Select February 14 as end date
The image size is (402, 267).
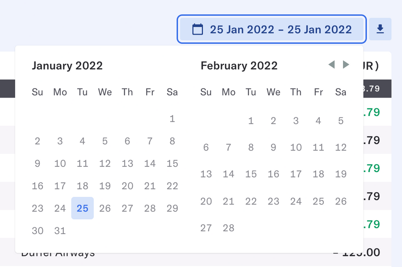pos(228,174)
